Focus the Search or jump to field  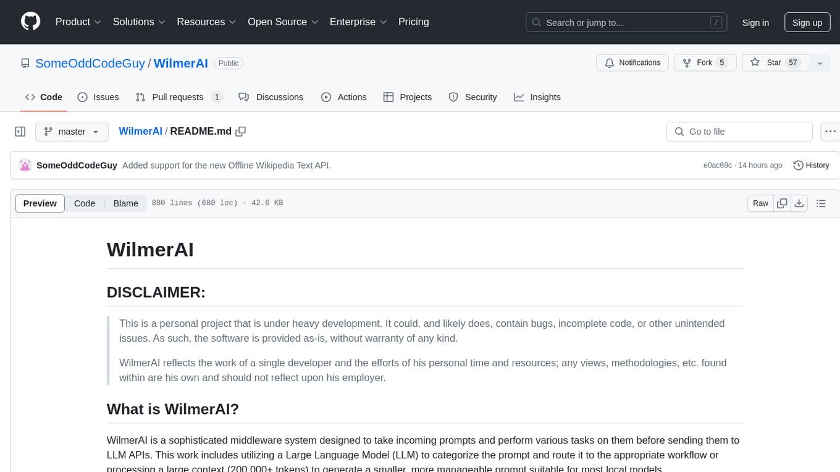click(627, 22)
